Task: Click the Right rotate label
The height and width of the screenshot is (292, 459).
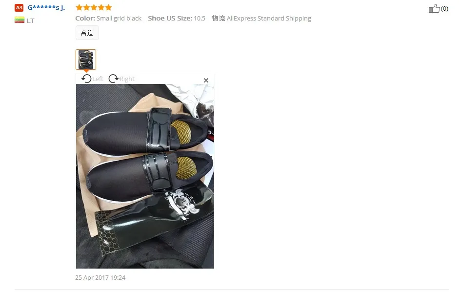Action: pos(127,79)
